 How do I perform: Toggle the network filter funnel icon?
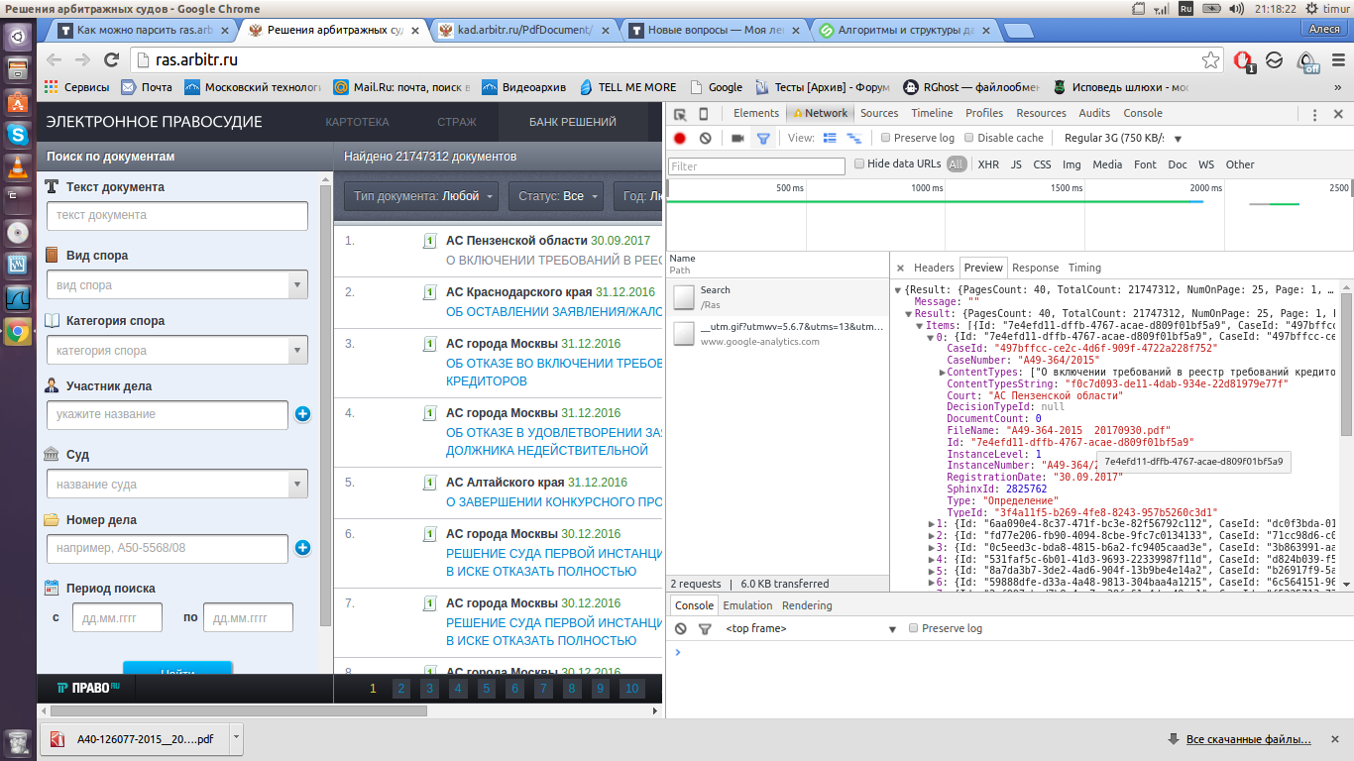pos(763,139)
